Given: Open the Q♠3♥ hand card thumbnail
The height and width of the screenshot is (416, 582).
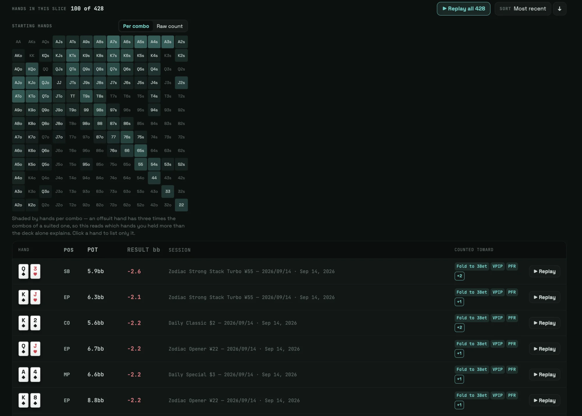Looking at the screenshot, I should (29, 271).
